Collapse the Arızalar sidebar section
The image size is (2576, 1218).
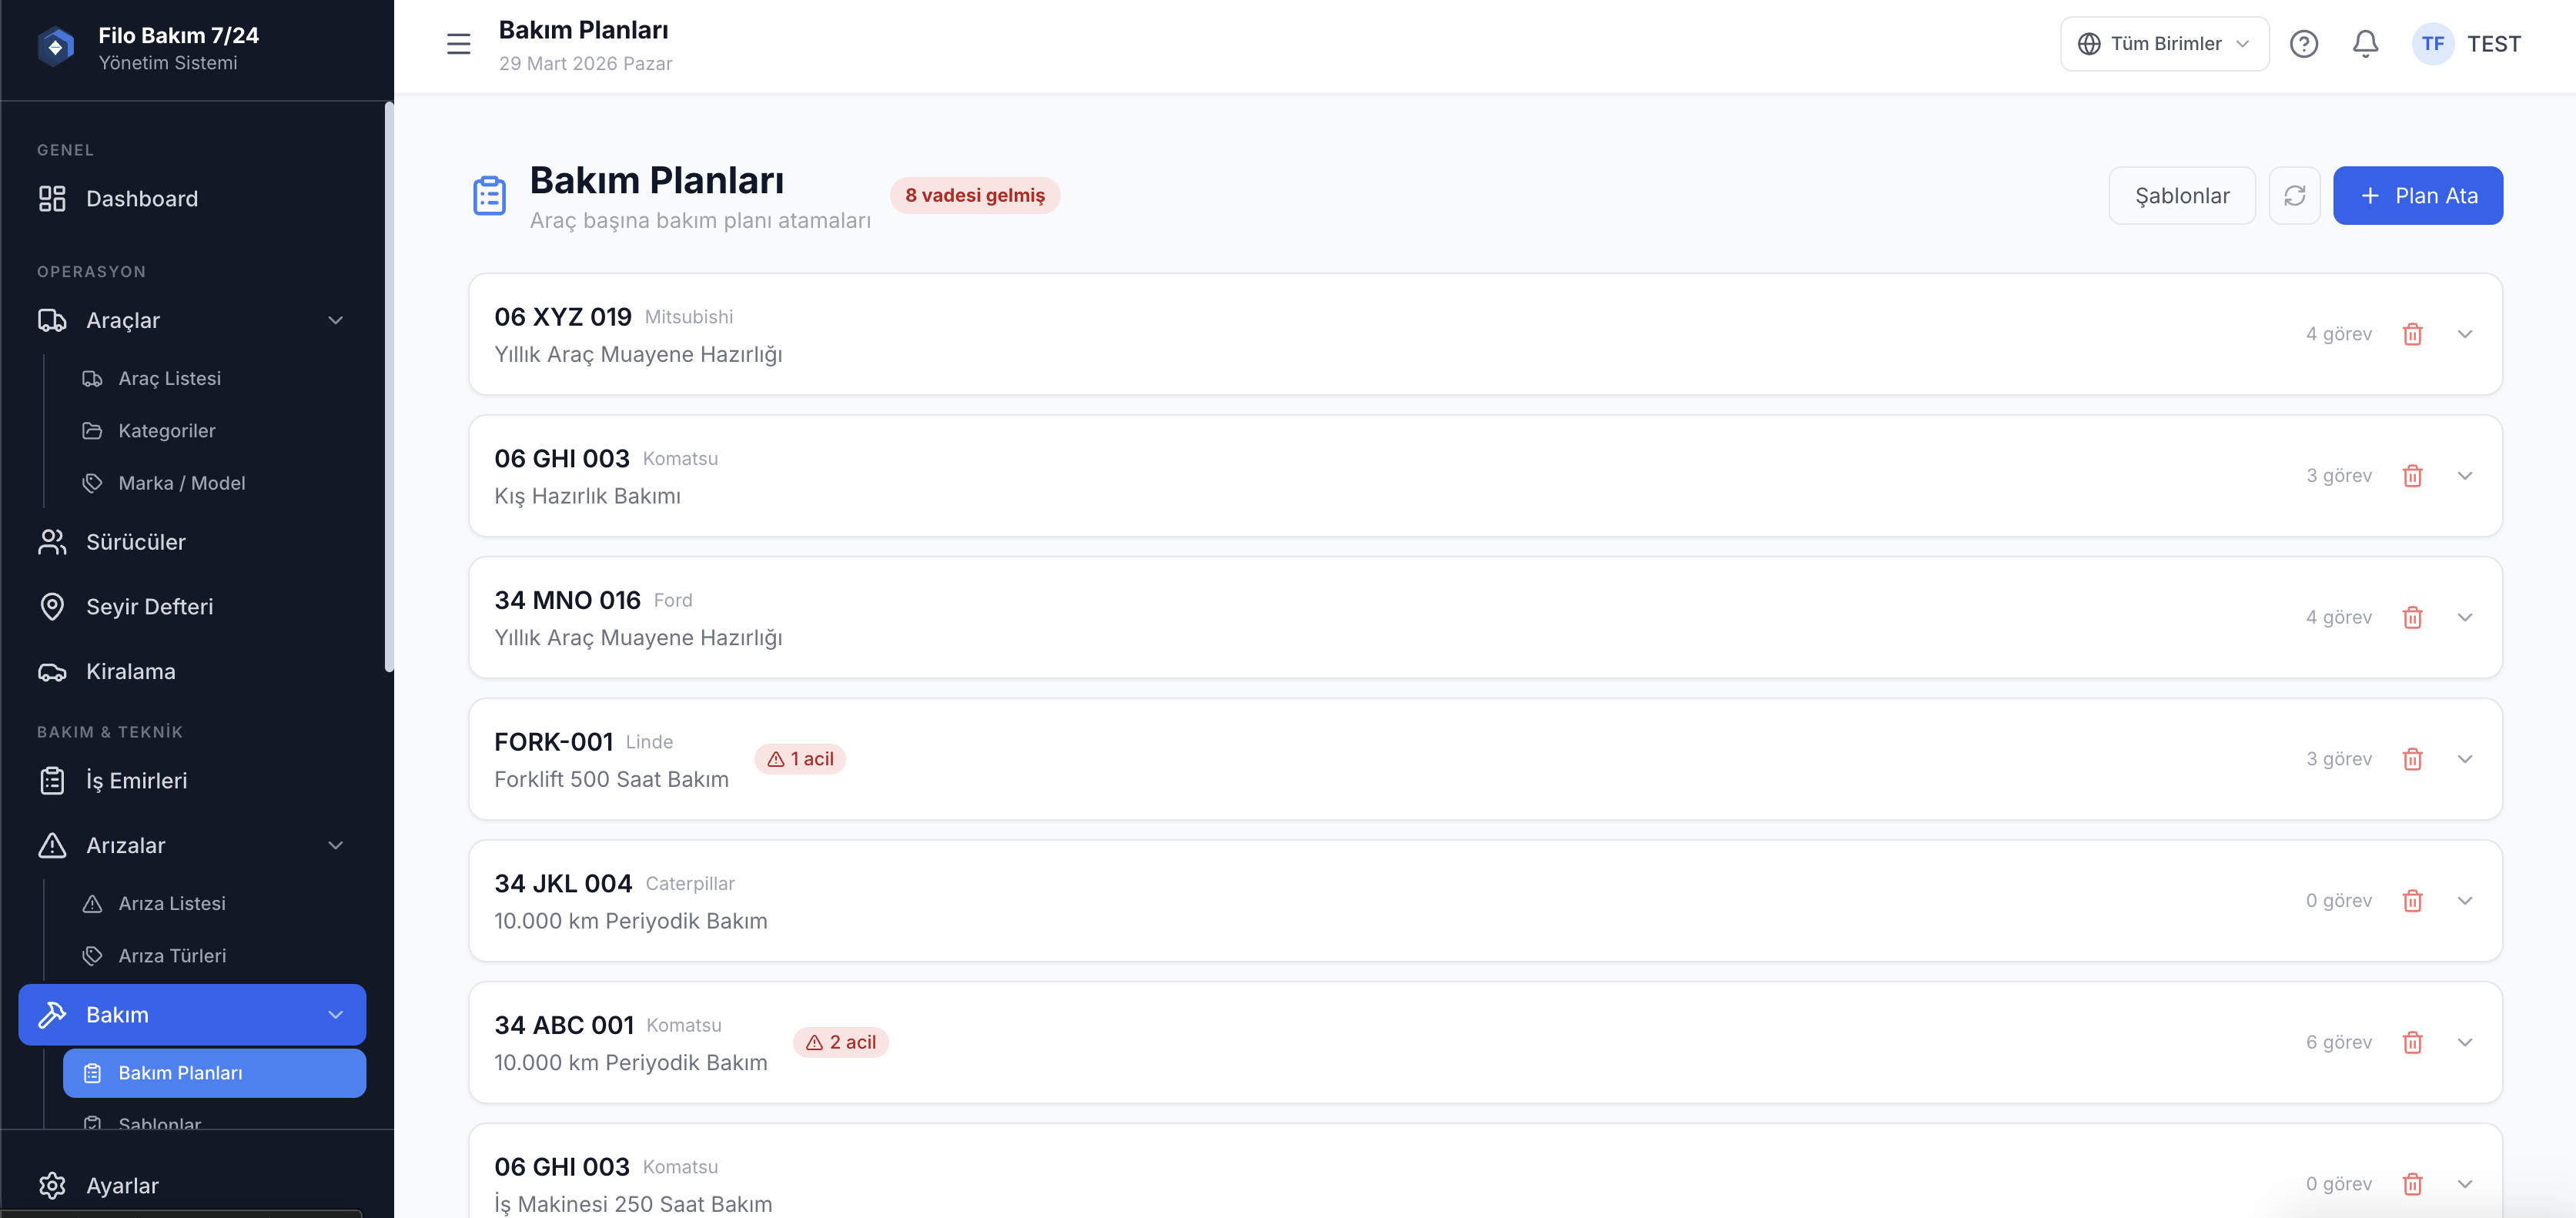coord(336,845)
